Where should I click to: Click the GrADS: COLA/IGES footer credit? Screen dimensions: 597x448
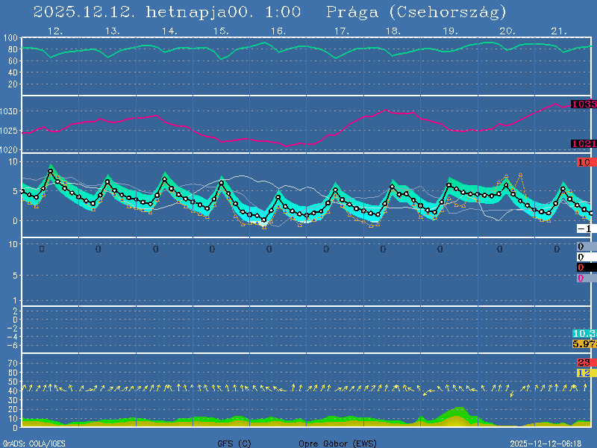click(34, 444)
